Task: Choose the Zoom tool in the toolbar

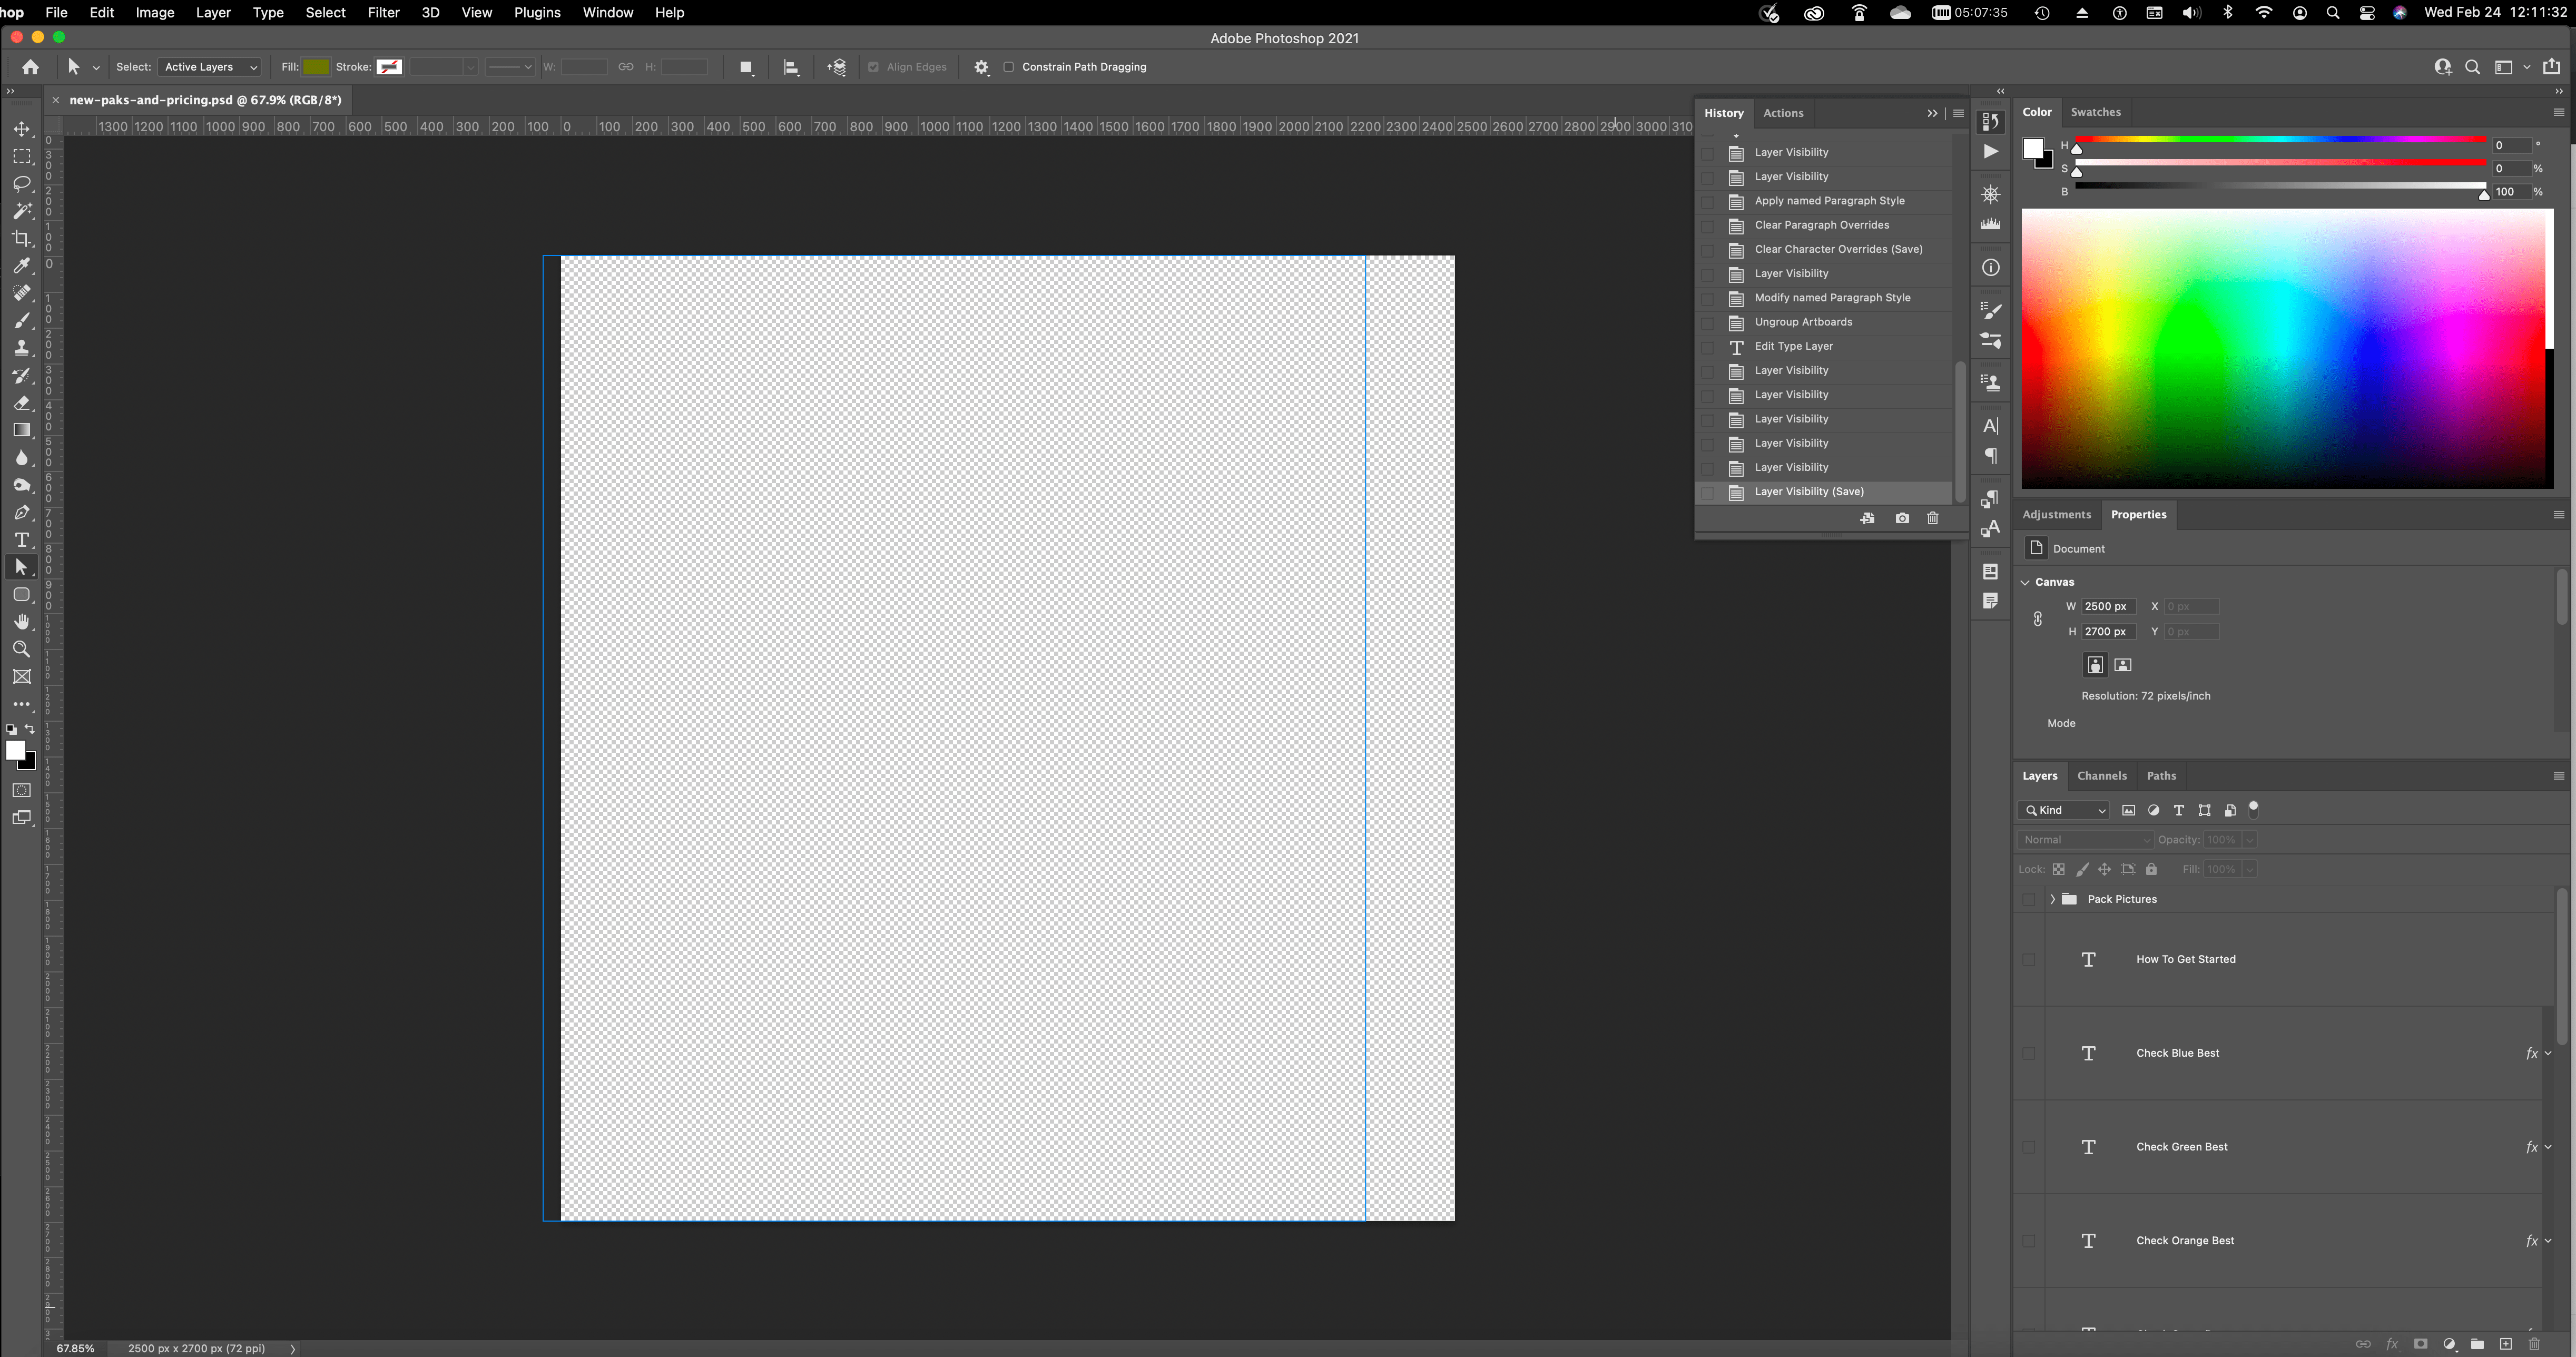Action: (22, 648)
